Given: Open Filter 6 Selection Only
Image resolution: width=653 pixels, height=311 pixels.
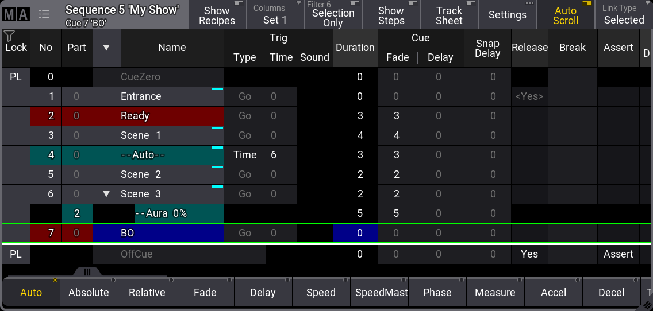Looking at the screenshot, I should point(333,15).
